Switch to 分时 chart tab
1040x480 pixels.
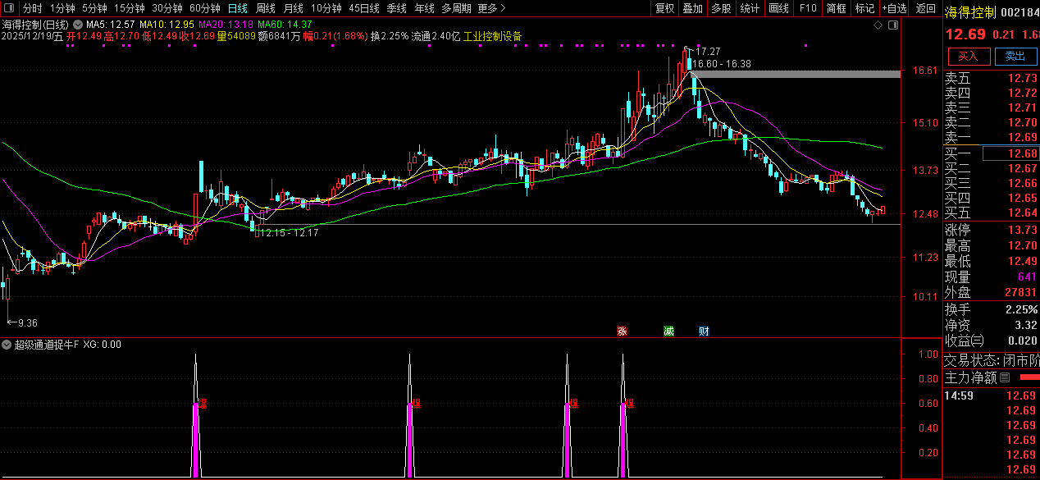[x=32, y=8]
